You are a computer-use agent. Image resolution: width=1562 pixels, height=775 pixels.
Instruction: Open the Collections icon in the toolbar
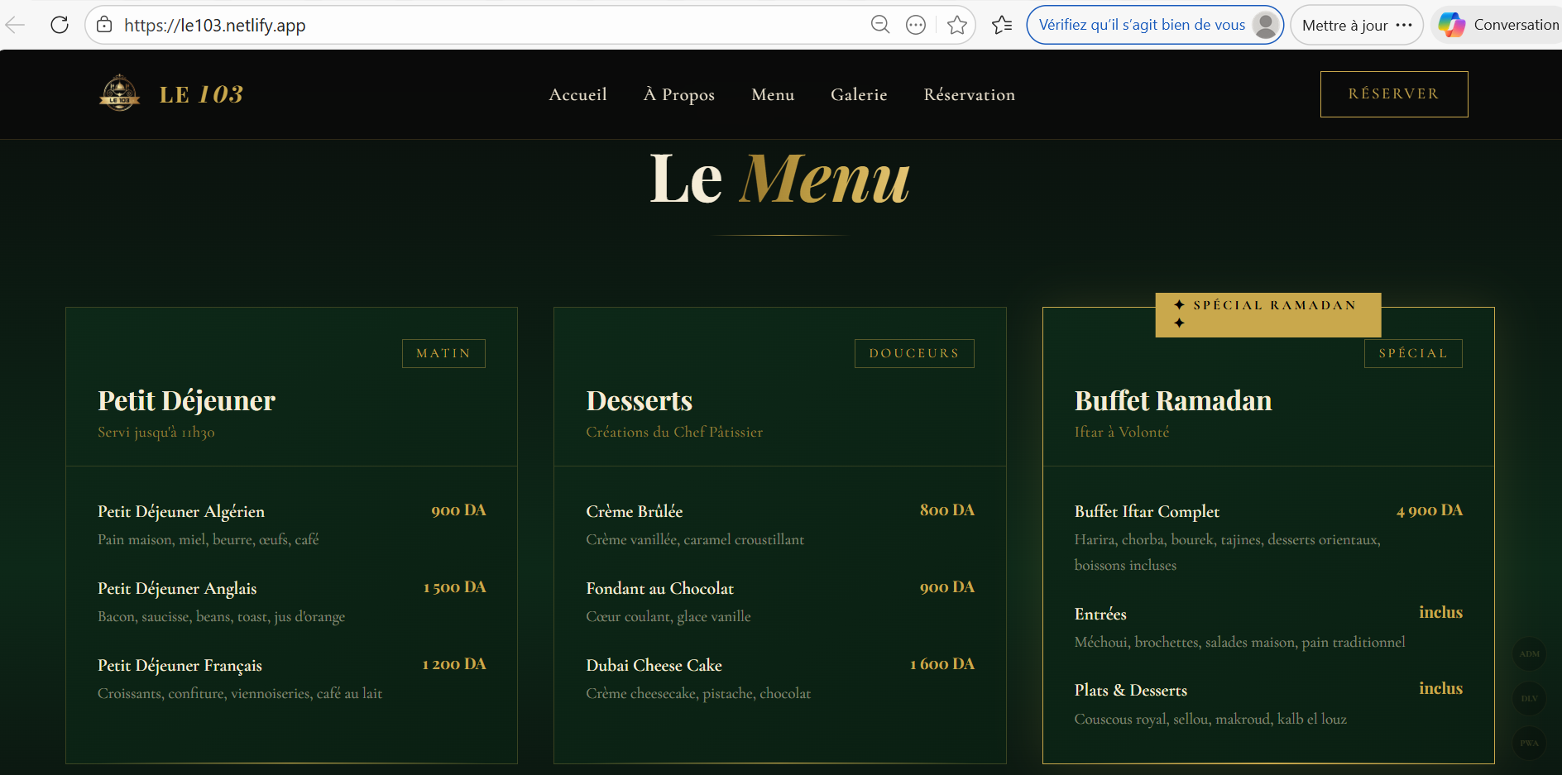point(1002,25)
